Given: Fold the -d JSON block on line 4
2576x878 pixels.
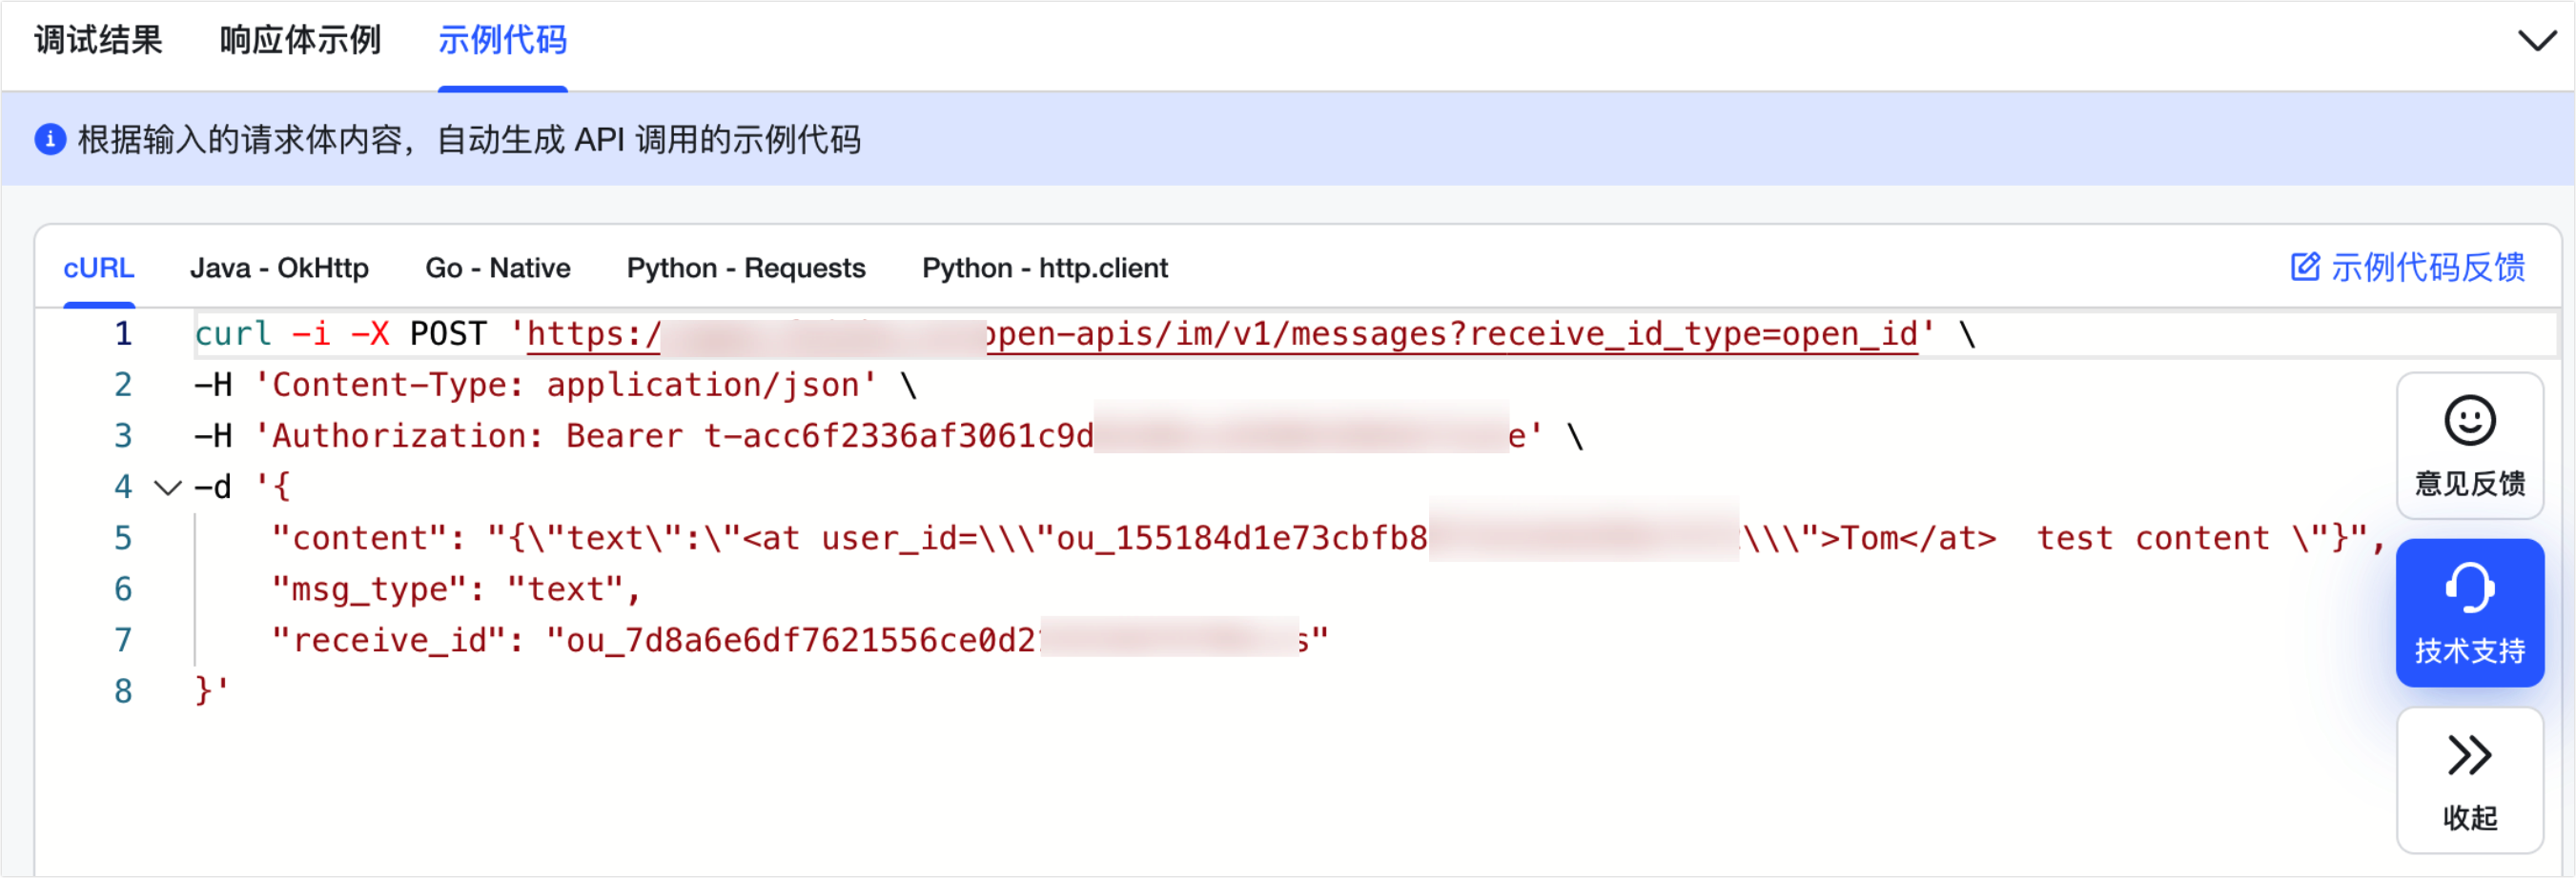Looking at the screenshot, I should pos(167,488).
